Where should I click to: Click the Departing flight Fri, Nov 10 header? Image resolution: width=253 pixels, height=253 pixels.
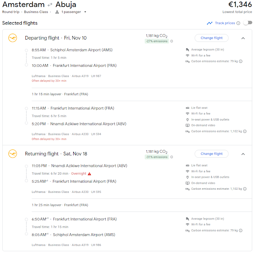56,38
